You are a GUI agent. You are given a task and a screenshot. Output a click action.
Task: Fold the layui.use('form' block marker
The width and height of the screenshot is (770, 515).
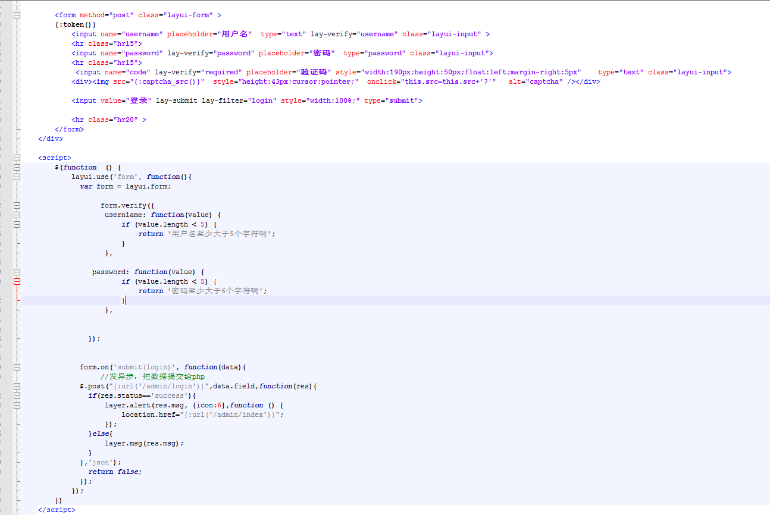[17, 177]
